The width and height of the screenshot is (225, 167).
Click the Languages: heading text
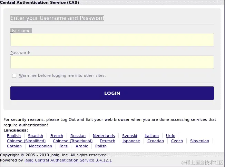16,130
